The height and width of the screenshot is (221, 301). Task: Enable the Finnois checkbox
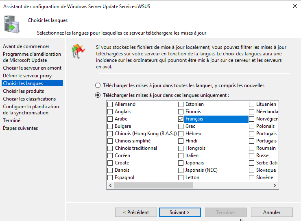pyautogui.click(x=181, y=112)
